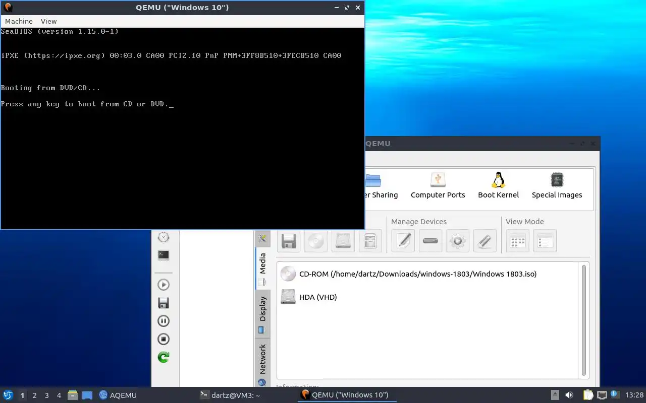Start the VM with the play button

click(163, 285)
